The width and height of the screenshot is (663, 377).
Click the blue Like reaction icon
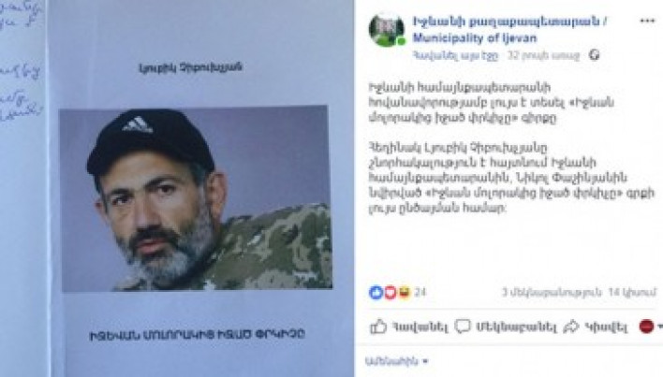[x=376, y=292]
